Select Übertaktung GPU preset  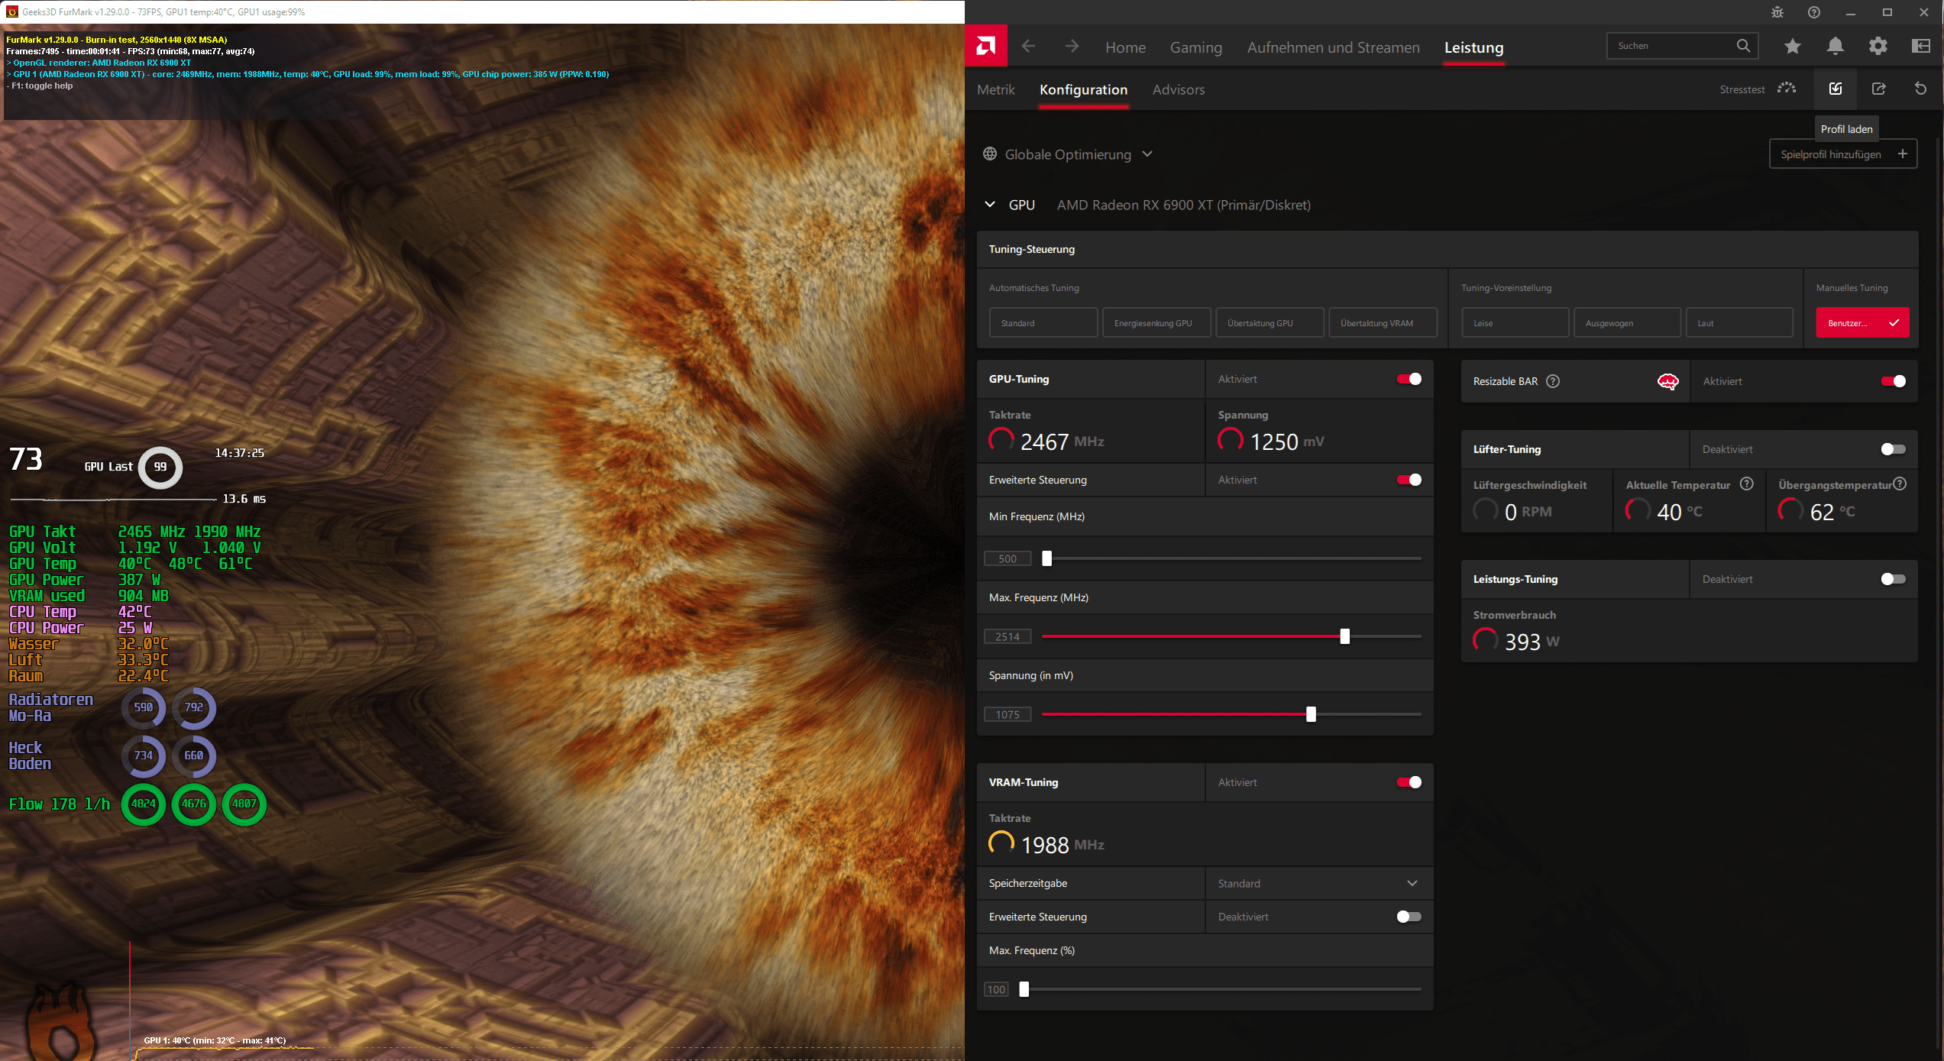[x=1270, y=322]
